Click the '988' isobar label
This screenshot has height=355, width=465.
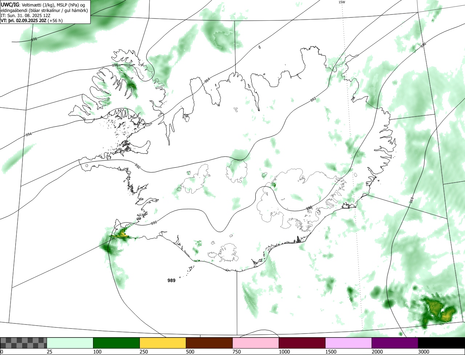point(412,200)
